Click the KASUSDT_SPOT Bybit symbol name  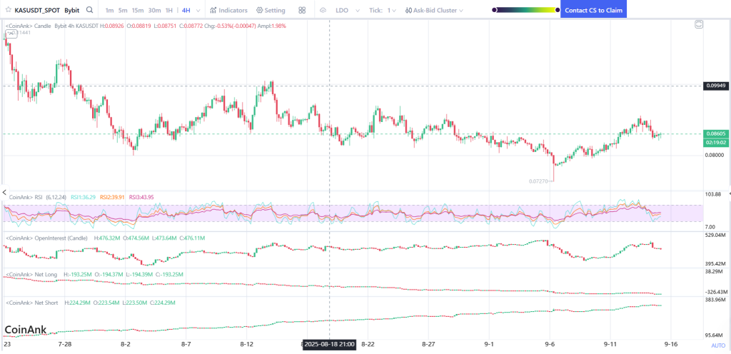49,10
